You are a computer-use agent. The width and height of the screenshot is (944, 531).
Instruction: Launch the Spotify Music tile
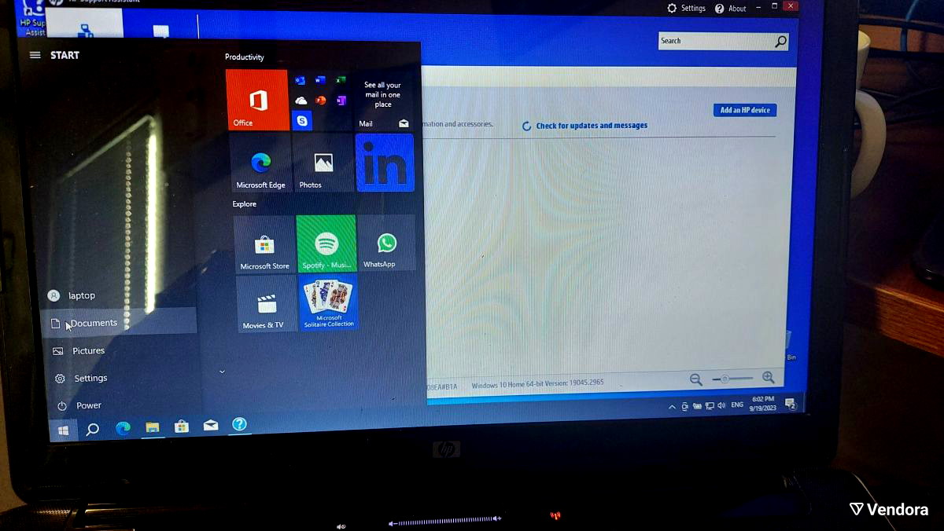(x=326, y=244)
